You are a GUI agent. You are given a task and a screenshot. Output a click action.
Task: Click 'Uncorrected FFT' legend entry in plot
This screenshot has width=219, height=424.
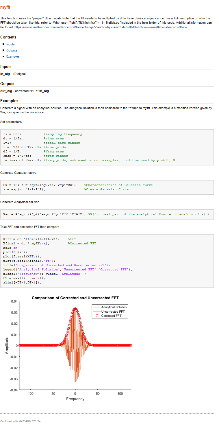113,311
